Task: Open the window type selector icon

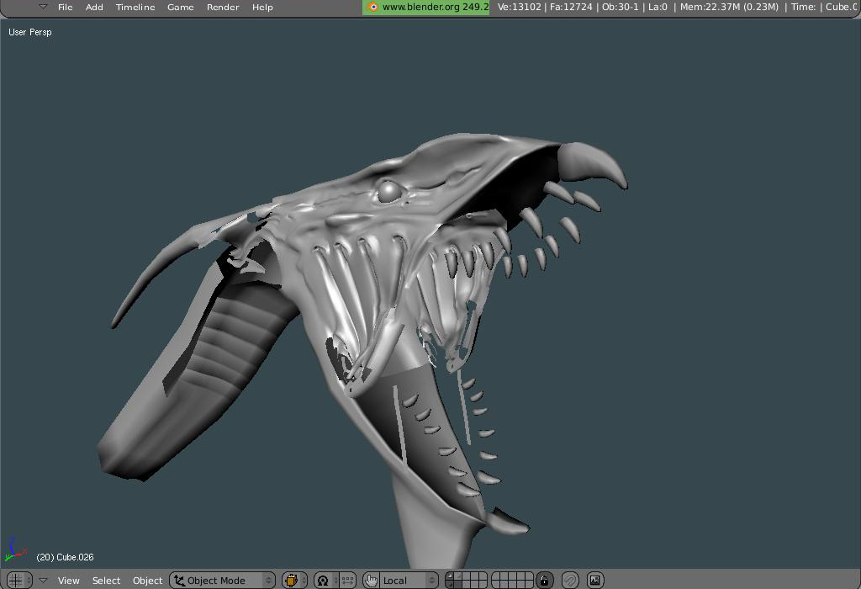Action: pos(16,581)
